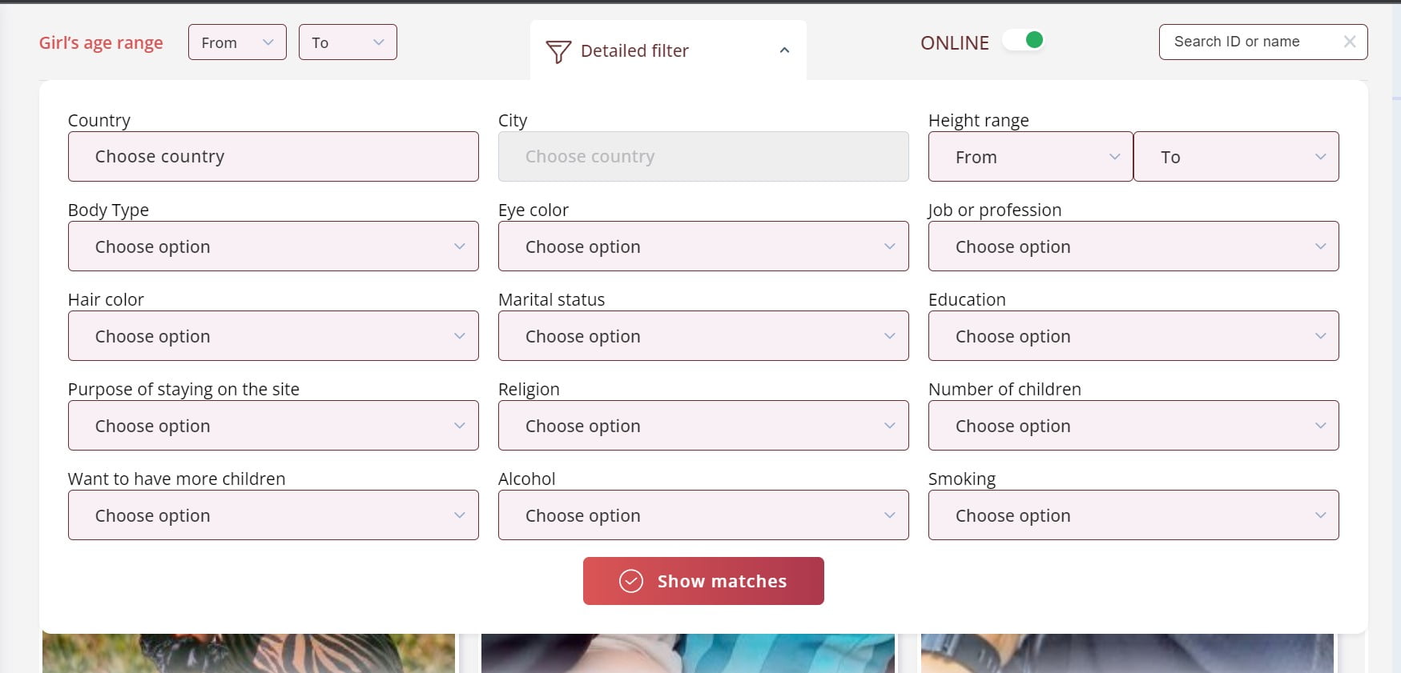Open the age range To dropdown
This screenshot has height=673, width=1401.
click(348, 42)
